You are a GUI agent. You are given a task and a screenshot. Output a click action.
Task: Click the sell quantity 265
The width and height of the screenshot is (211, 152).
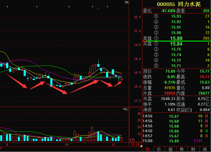tap(206, 38)
